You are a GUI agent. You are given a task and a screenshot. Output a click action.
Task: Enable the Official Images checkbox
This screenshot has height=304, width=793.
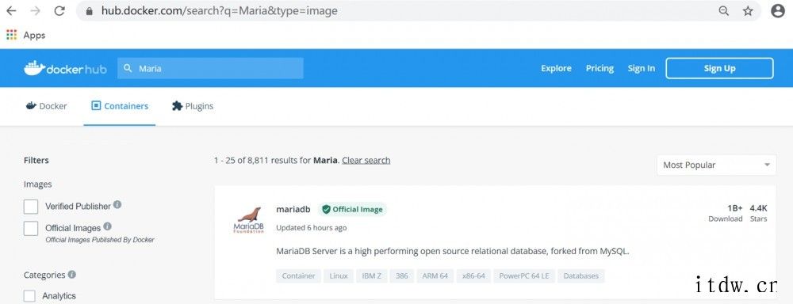pos(31,228)
